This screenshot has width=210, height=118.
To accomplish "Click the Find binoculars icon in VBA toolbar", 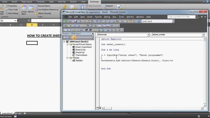I will (x=93, y=21).
